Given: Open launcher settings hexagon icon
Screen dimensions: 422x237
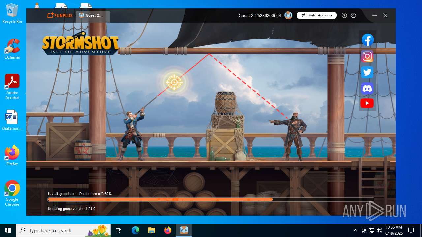Looking at the screenshot, I should [353, 15].
